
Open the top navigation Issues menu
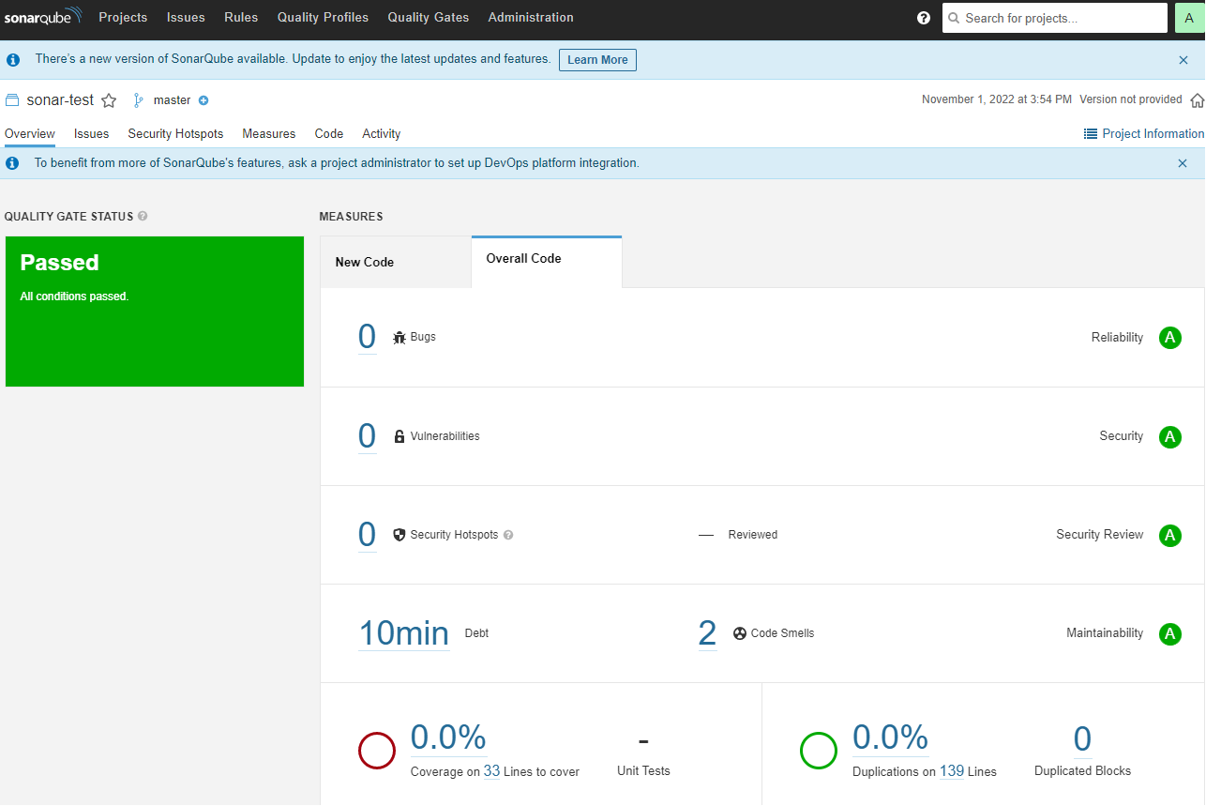pyautogui.click(x=186, y=18)
